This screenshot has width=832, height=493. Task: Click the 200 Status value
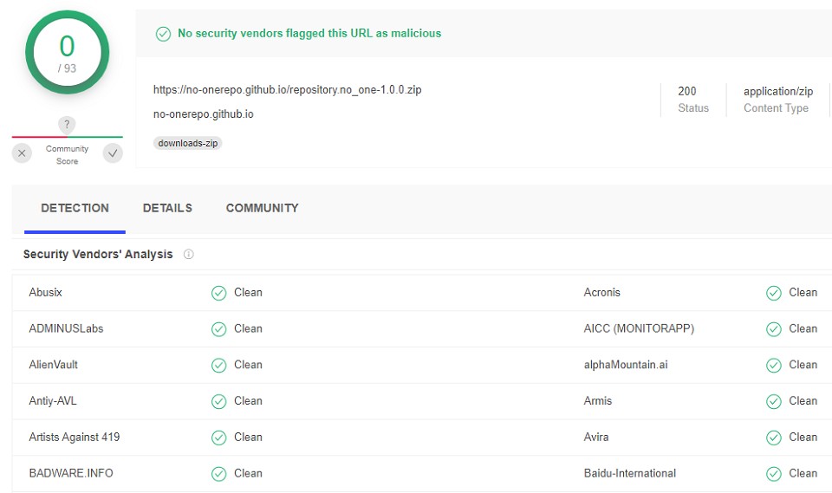[x=687, y=91]
